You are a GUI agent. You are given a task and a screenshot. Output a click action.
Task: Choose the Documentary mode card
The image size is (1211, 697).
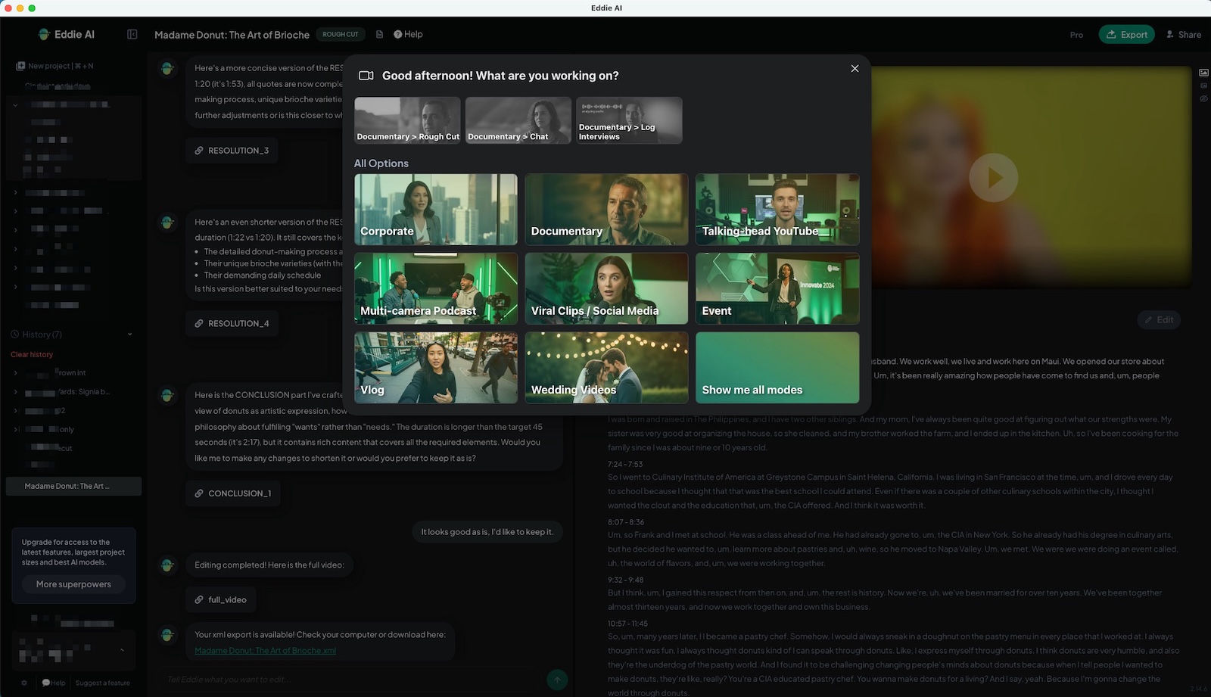pos(606,210)
